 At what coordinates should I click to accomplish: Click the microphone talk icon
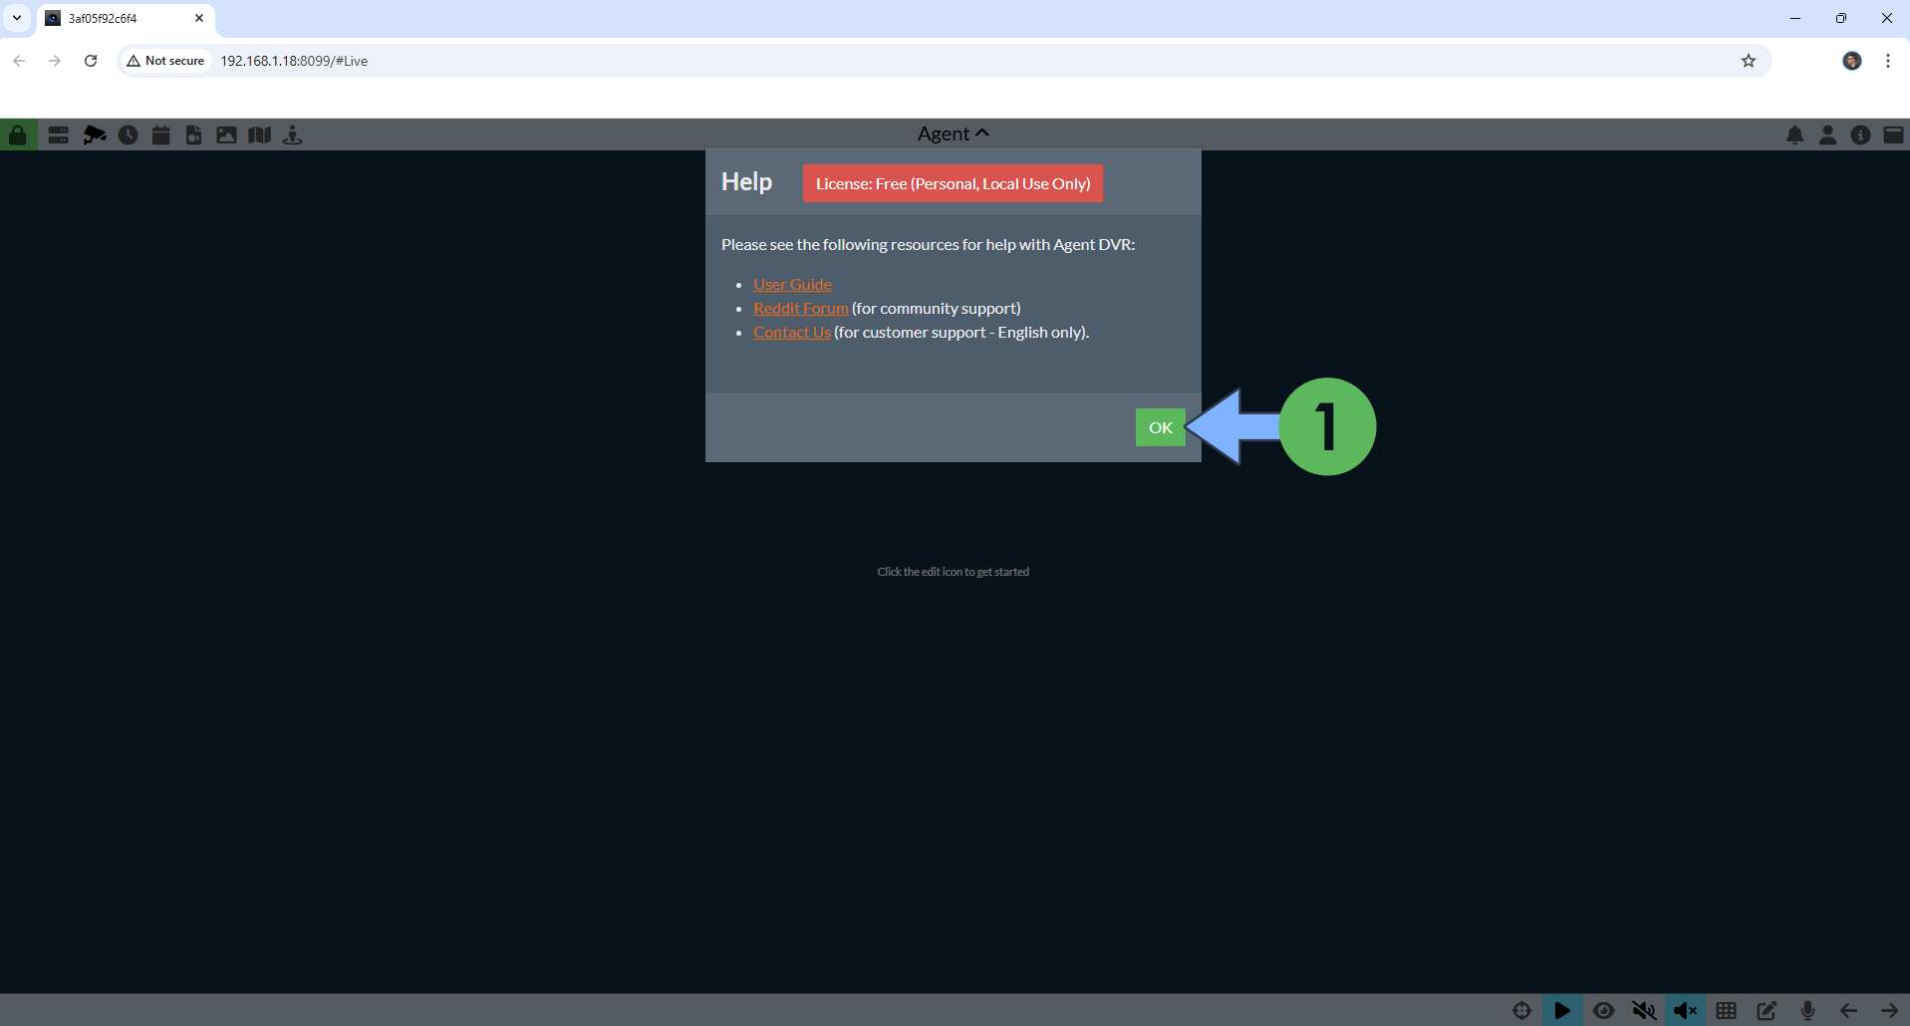click(1807, 1010)
